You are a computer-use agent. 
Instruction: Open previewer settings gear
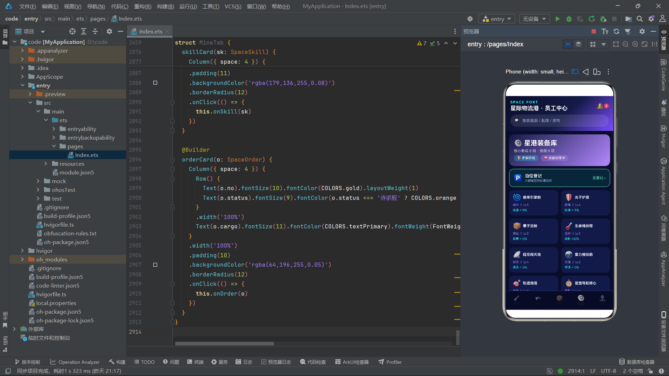coord(642,31)
